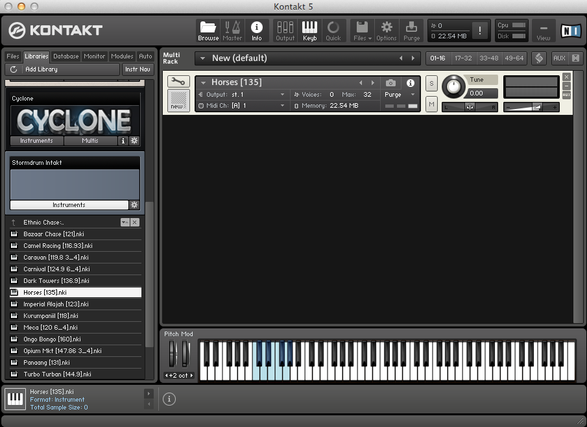Click info icon in bottom pane
Screen dimensions: 587x427
(169, 399)
